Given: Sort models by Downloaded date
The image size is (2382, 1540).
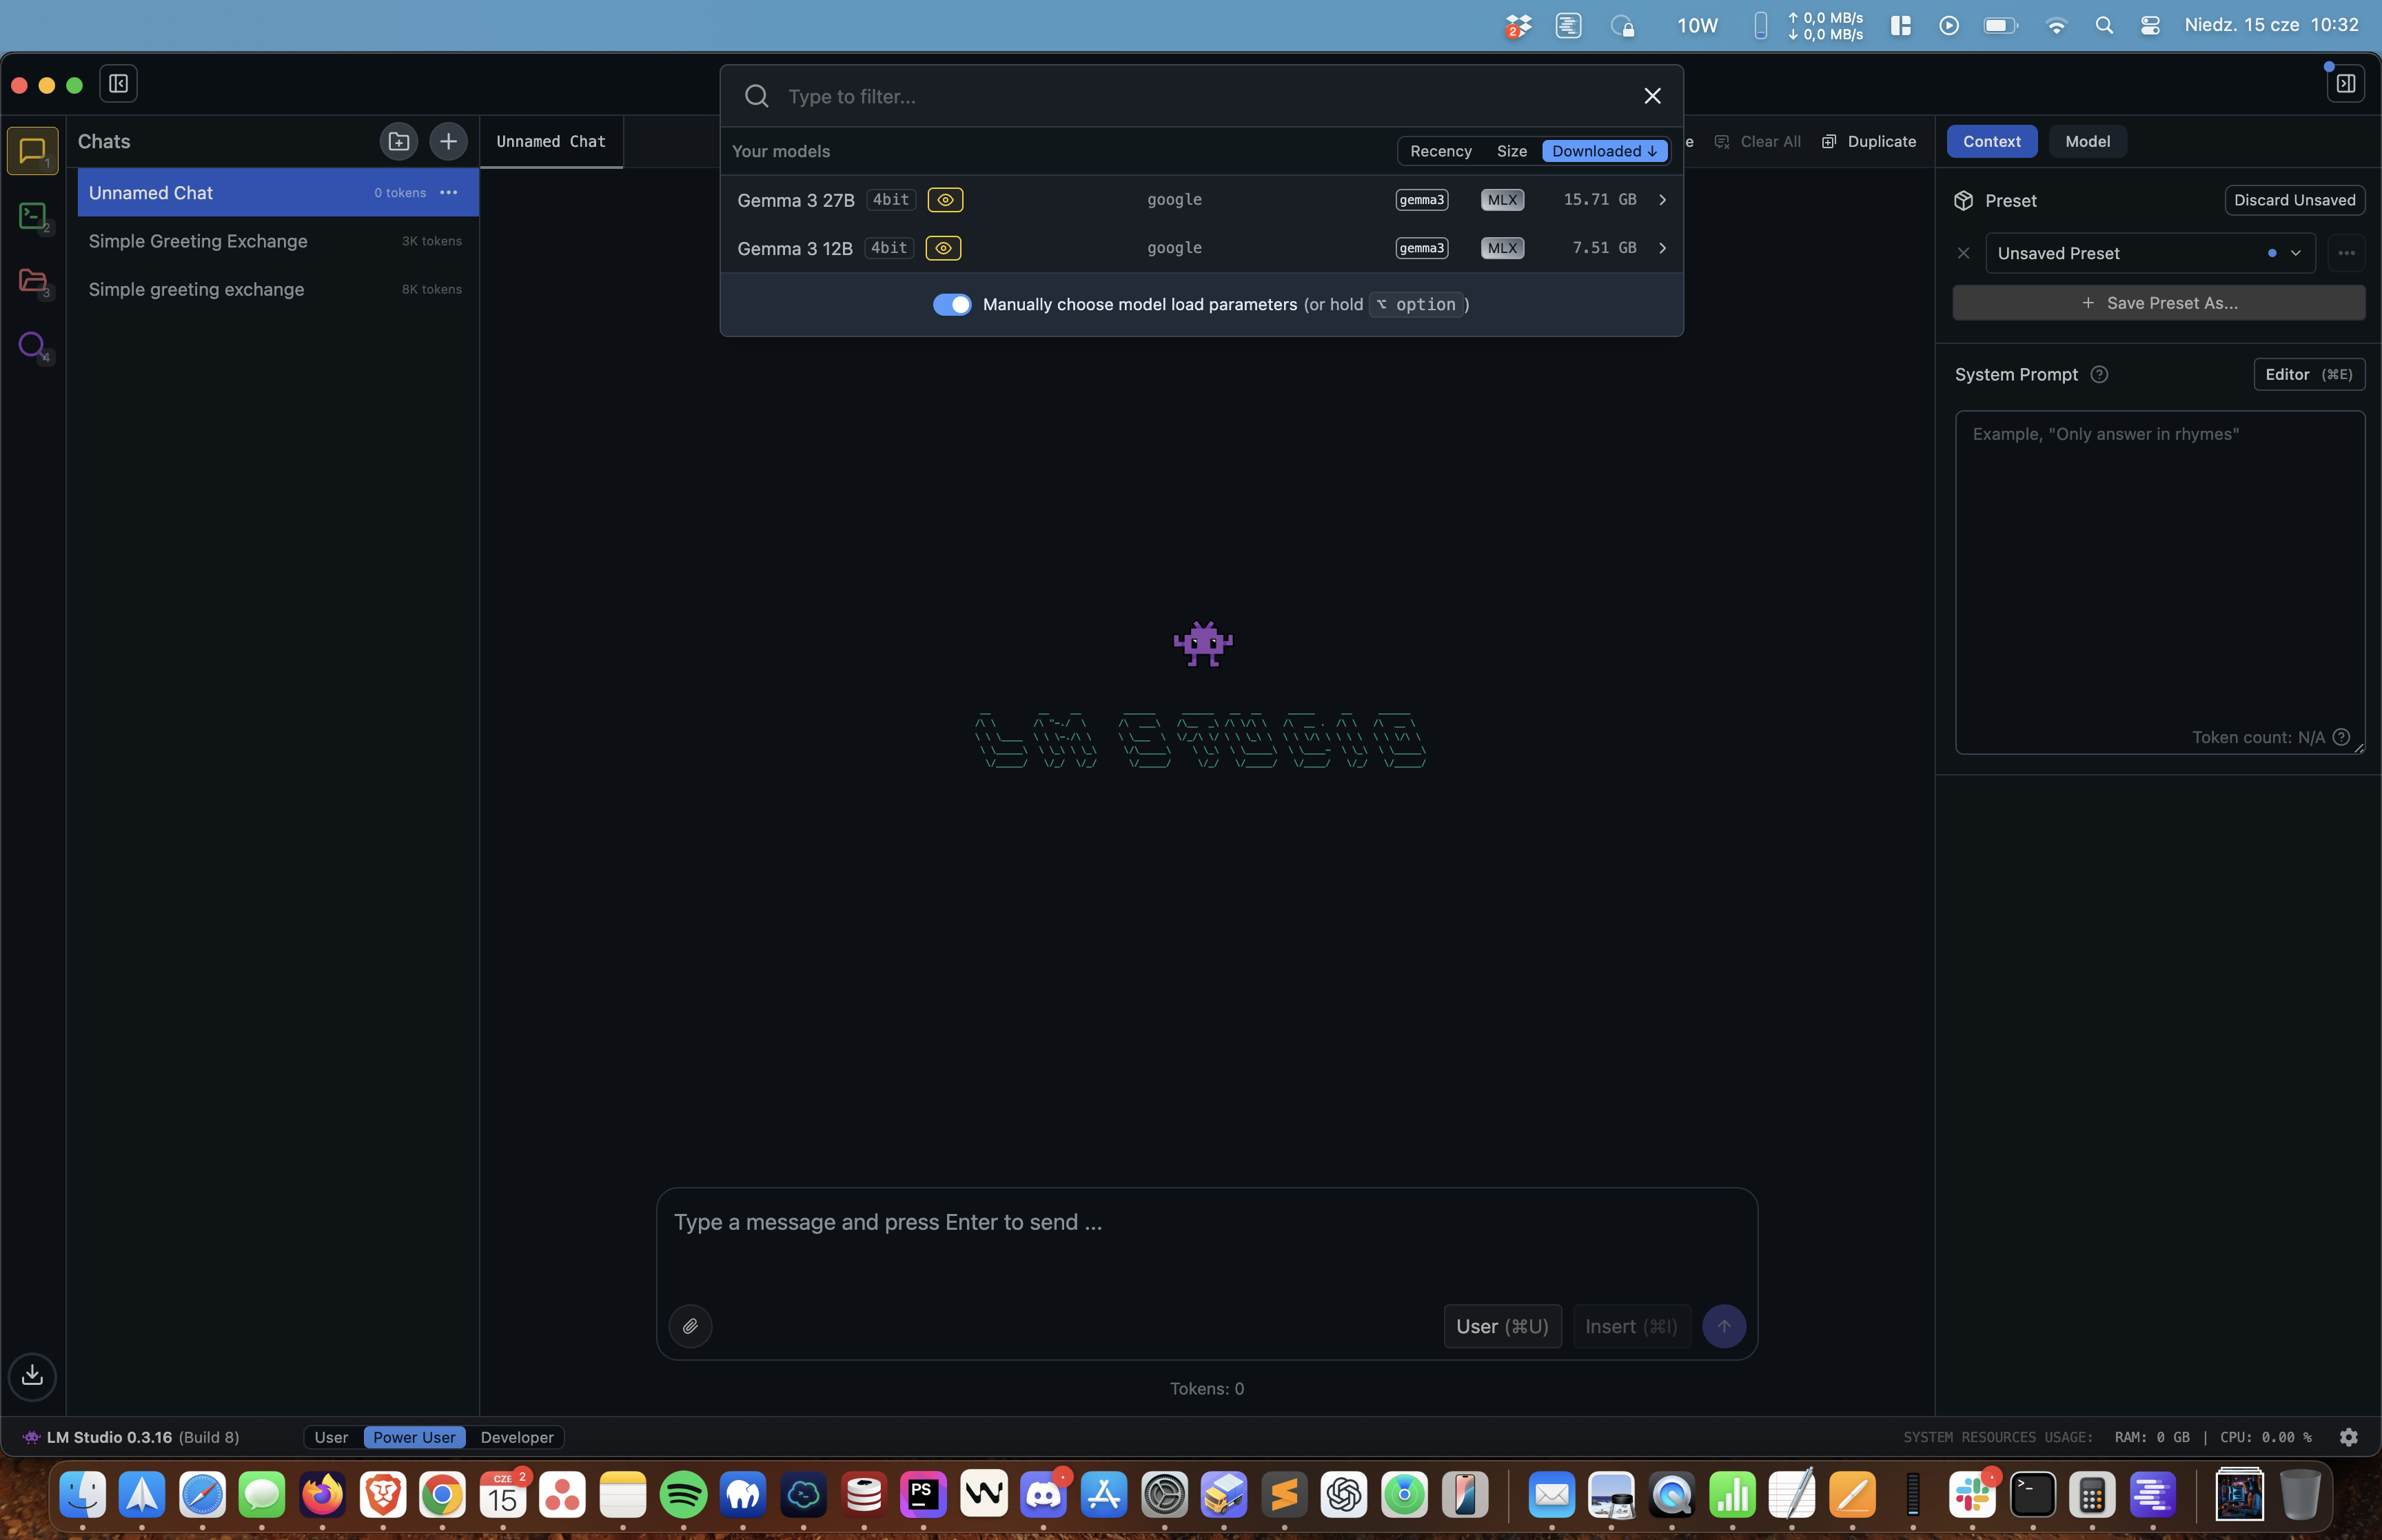Looking at the screenshot, I should 1605,151.
